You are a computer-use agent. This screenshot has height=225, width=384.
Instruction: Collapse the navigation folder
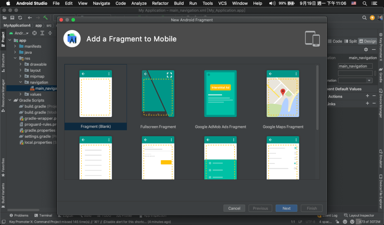pos(21,82)
